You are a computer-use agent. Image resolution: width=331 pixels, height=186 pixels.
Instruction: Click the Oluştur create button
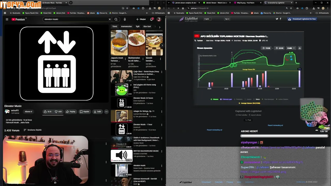point(141,19)
